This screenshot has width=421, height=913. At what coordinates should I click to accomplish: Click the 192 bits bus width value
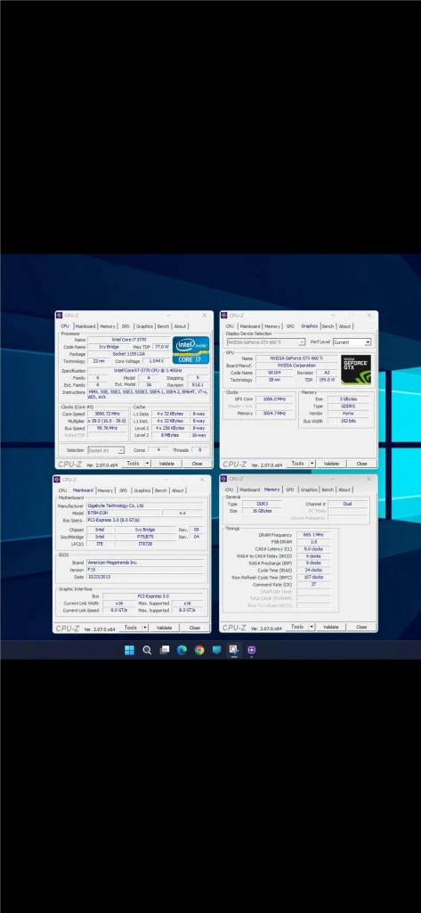click(x=348, y=421)
